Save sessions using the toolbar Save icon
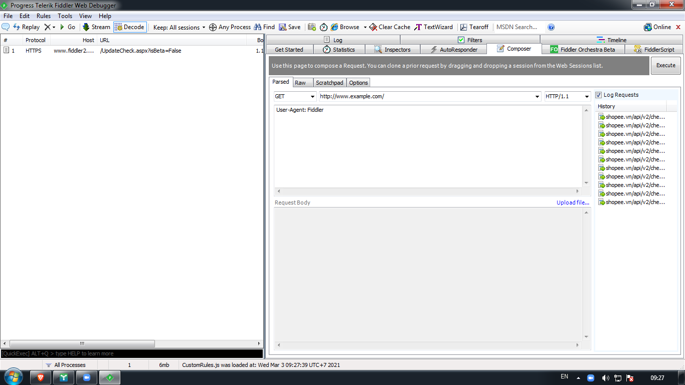The image size is (685, 385). 290,27
